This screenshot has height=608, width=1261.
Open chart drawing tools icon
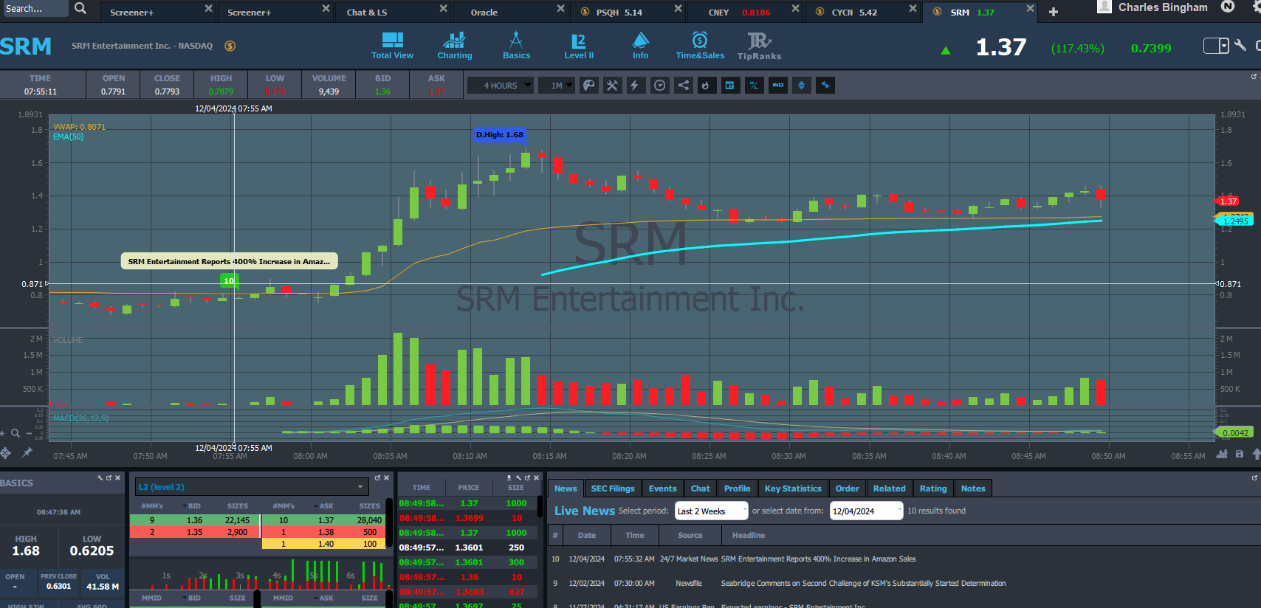(612, 86)
